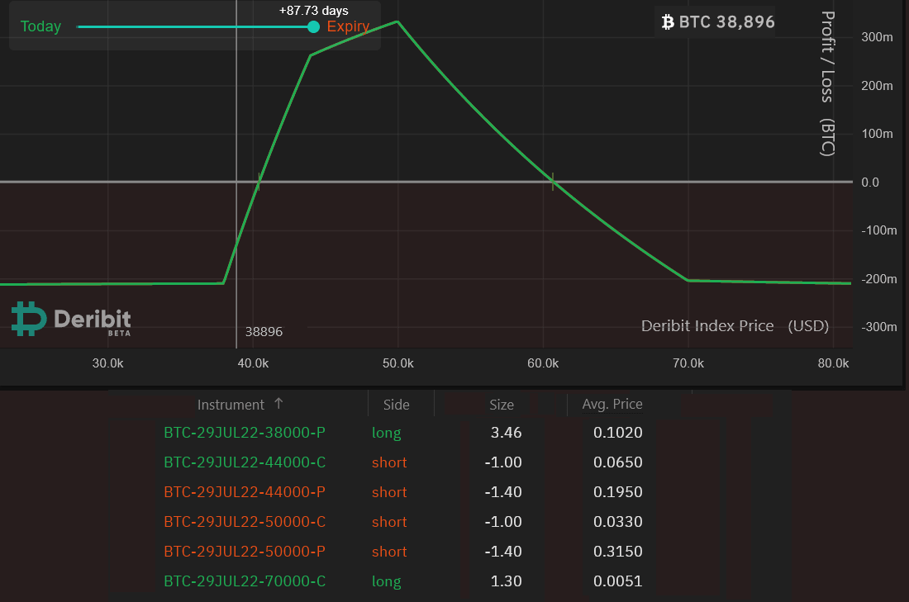Sort the table by the Avg. Price column
Screen dimensions: 909x602
(x=612, y=404)
